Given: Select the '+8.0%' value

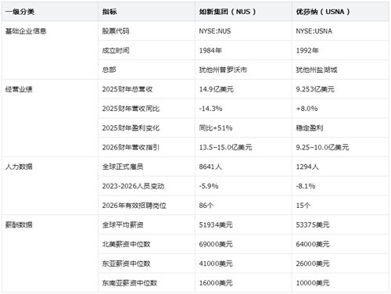Looking at the screenshot, I should tap(307, 109).
